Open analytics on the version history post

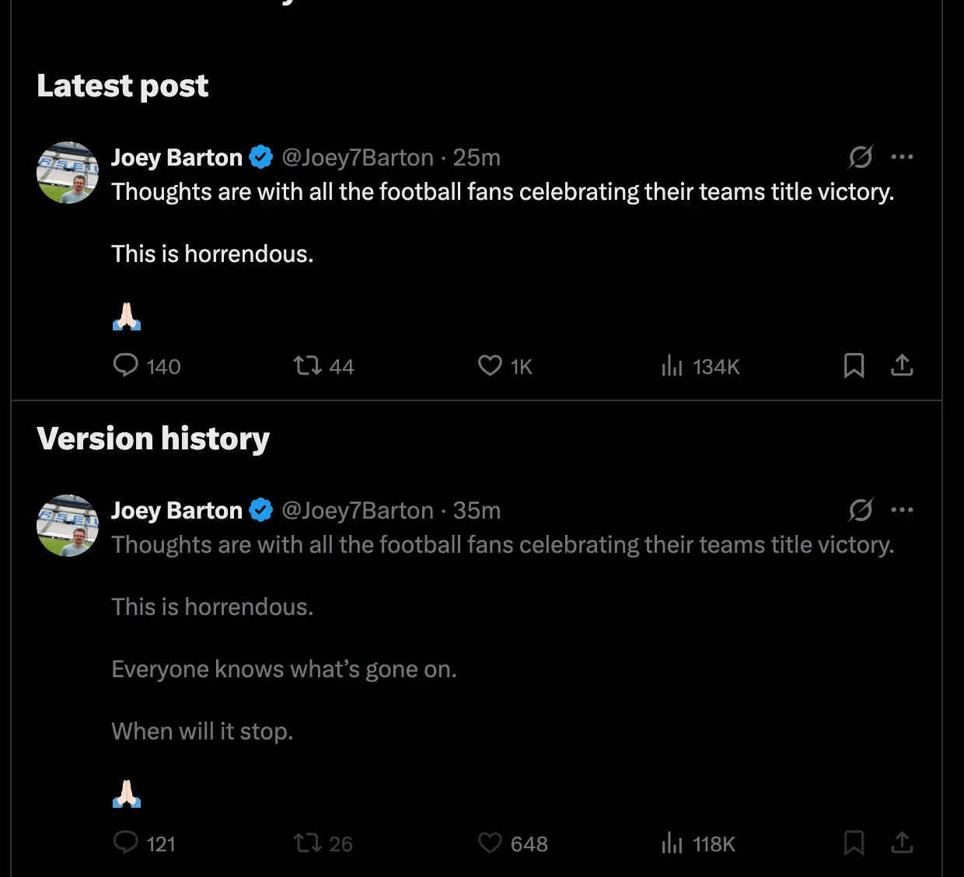pos(669,843)
